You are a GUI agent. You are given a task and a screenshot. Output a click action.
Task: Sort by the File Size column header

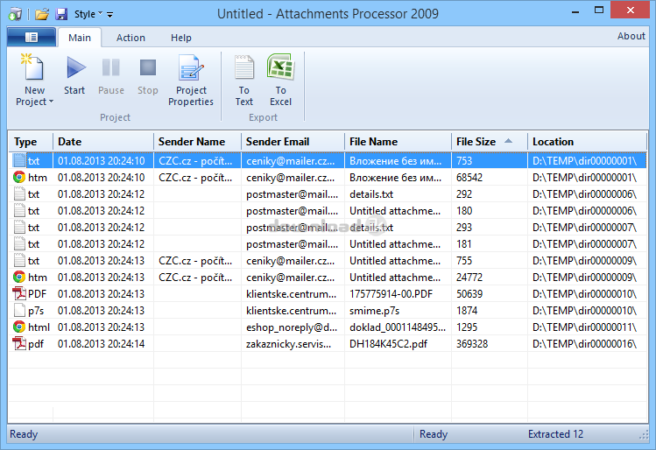pyautogui.click(x=476, y=141)
